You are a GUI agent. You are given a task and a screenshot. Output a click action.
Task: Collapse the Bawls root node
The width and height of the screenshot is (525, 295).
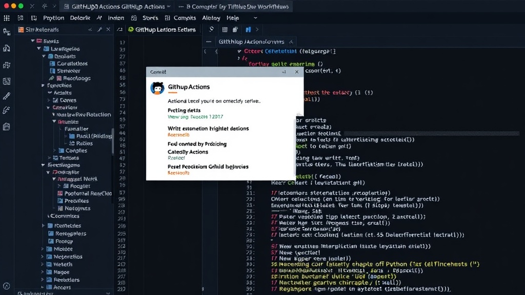(33, 41)
